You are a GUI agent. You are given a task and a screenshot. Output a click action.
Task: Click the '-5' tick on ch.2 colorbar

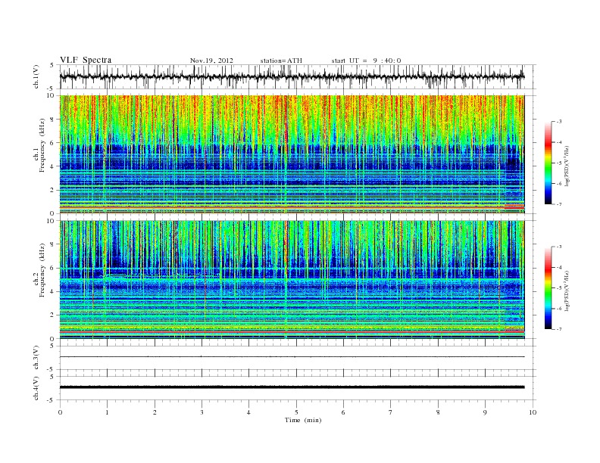coord(558,287)
